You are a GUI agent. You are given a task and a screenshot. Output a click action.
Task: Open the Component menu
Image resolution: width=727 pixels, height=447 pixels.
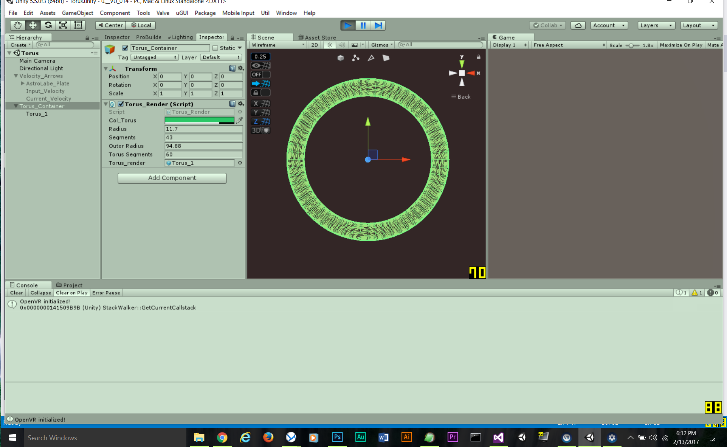115,13
